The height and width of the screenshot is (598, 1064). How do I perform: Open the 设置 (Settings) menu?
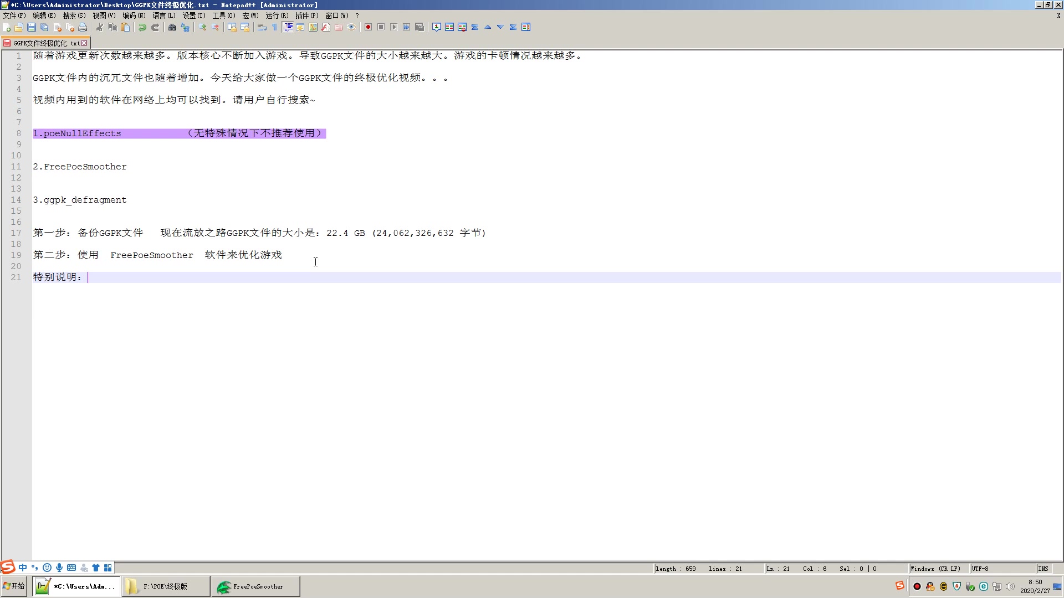tap(194, 16)
